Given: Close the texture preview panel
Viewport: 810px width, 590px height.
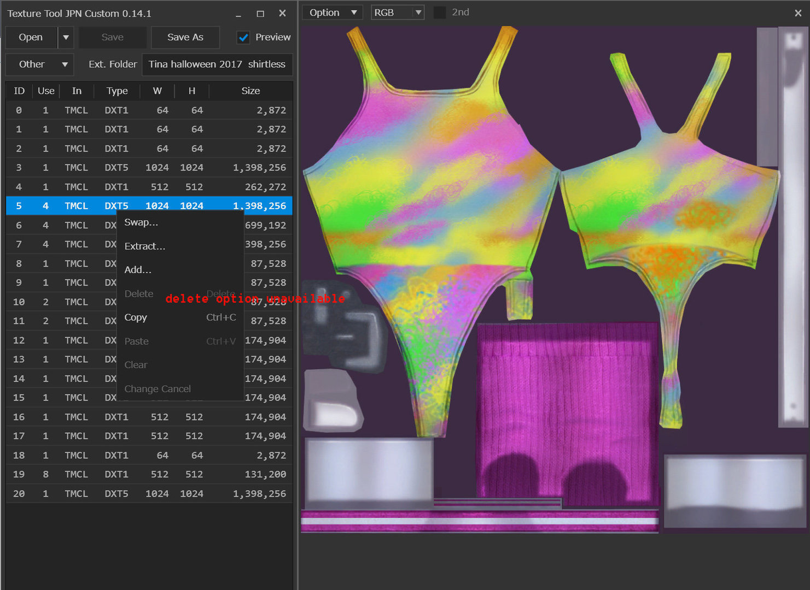Looking at the screenshot, I should click(798, 13).
